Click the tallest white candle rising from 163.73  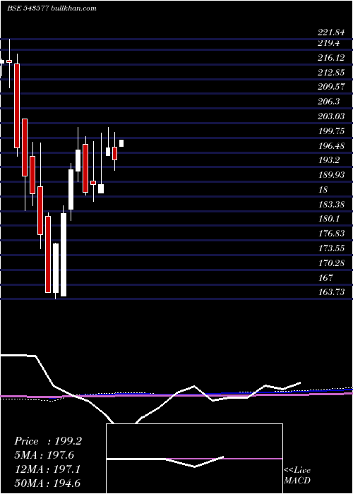pyautogui.click(x=64, y=255)
